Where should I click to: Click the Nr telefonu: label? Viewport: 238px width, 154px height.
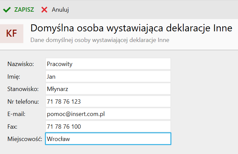pyautogui.click(x=23, y=102)
